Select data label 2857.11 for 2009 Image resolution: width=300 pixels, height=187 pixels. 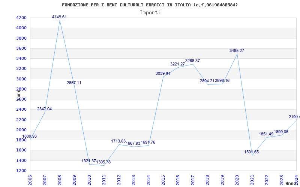(74, 83)
